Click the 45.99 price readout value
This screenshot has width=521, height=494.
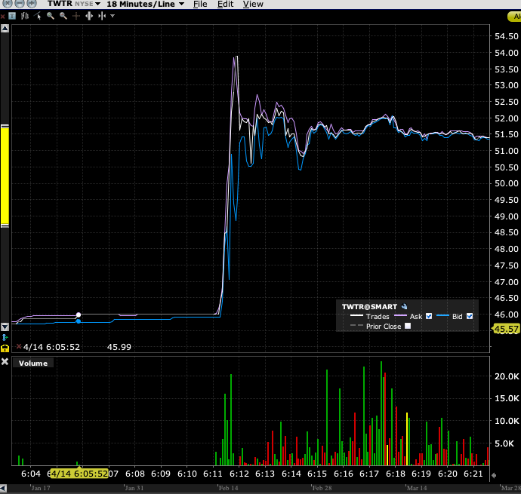pyautogui.click(x=119, y=347)
